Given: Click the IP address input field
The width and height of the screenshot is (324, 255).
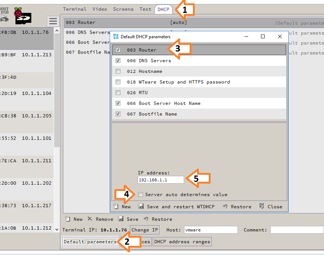Looking at the screenshot, I should pyautogui.click(x=161, y=180).
